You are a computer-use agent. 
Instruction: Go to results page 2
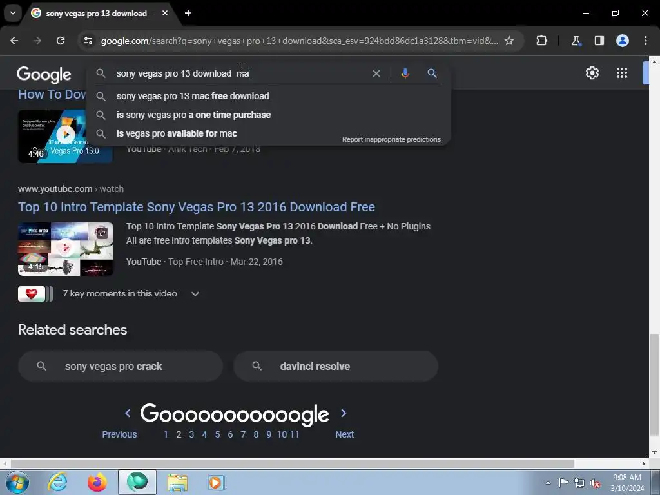click(x=179, y=434)
